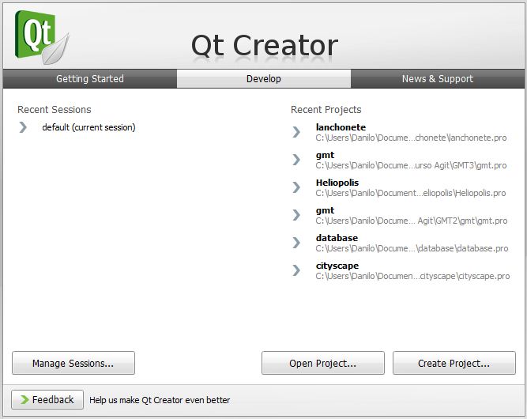Open the gmt project in GMT3 folder
The width and height of the screenshot is (527, 419).
click(325, 155)
